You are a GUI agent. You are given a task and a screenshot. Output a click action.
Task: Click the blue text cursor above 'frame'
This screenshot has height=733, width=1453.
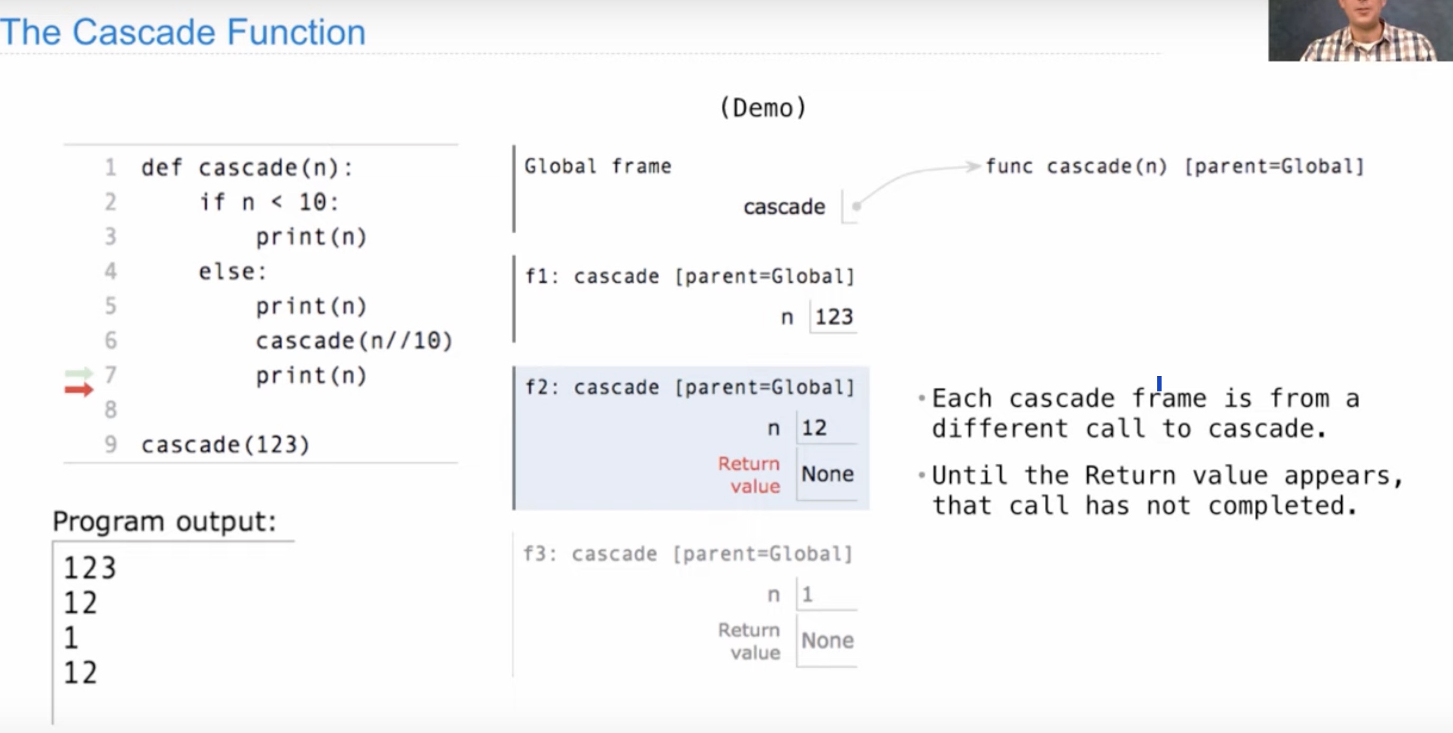pos(1158,383)
